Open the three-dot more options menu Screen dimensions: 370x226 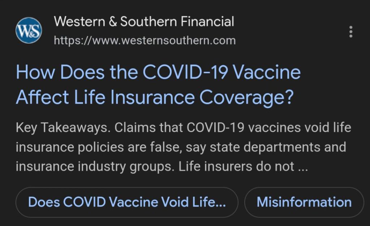point(350,32)
